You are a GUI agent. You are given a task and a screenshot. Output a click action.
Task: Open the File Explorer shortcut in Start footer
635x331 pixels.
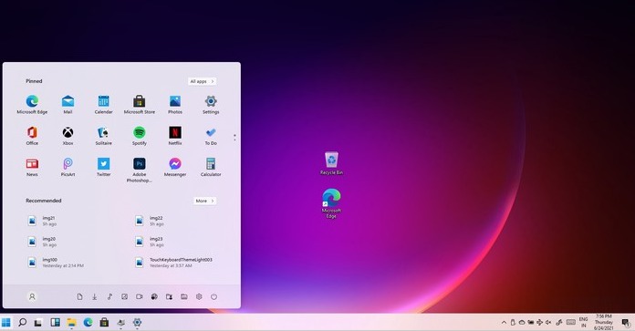[x=184, y=296]
